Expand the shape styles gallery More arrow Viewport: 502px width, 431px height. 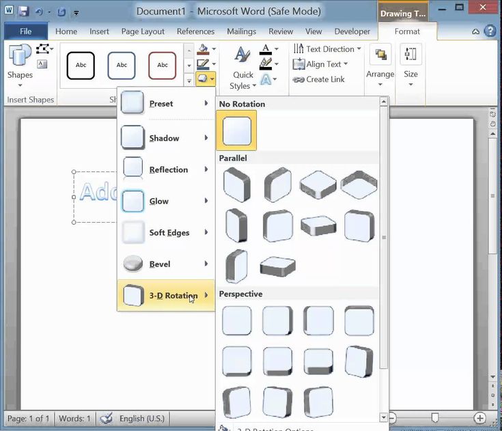[189, 81]
